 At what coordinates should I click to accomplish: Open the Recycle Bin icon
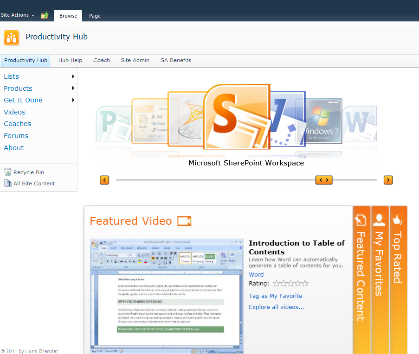pyautogui.click(x=7, y=172)
